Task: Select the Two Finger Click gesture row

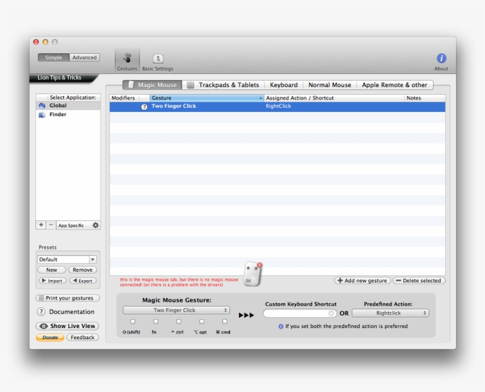Action: tap(277, 107)
